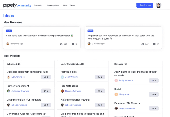Open the Pipefy Dashboards news post

pos(40,36)
